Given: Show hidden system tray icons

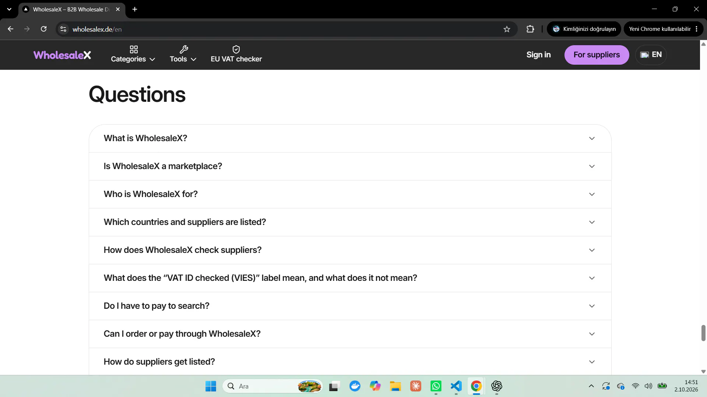Looking at the screenshot, I should (591, 386).
